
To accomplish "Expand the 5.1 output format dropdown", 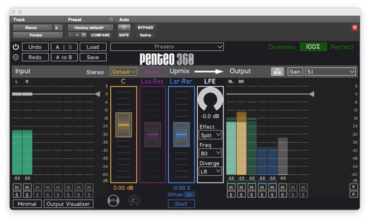I will [330, 72].
